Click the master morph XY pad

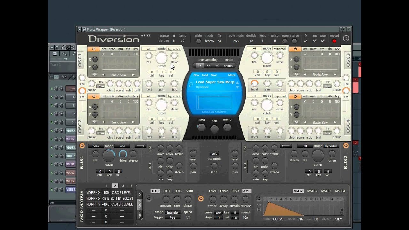(x=214, y=102)
